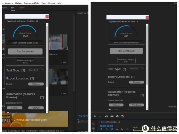This screenshot has height=134, width=179.
Task: Toggle the Comparison View icon
Action: [x=123, y=116]
